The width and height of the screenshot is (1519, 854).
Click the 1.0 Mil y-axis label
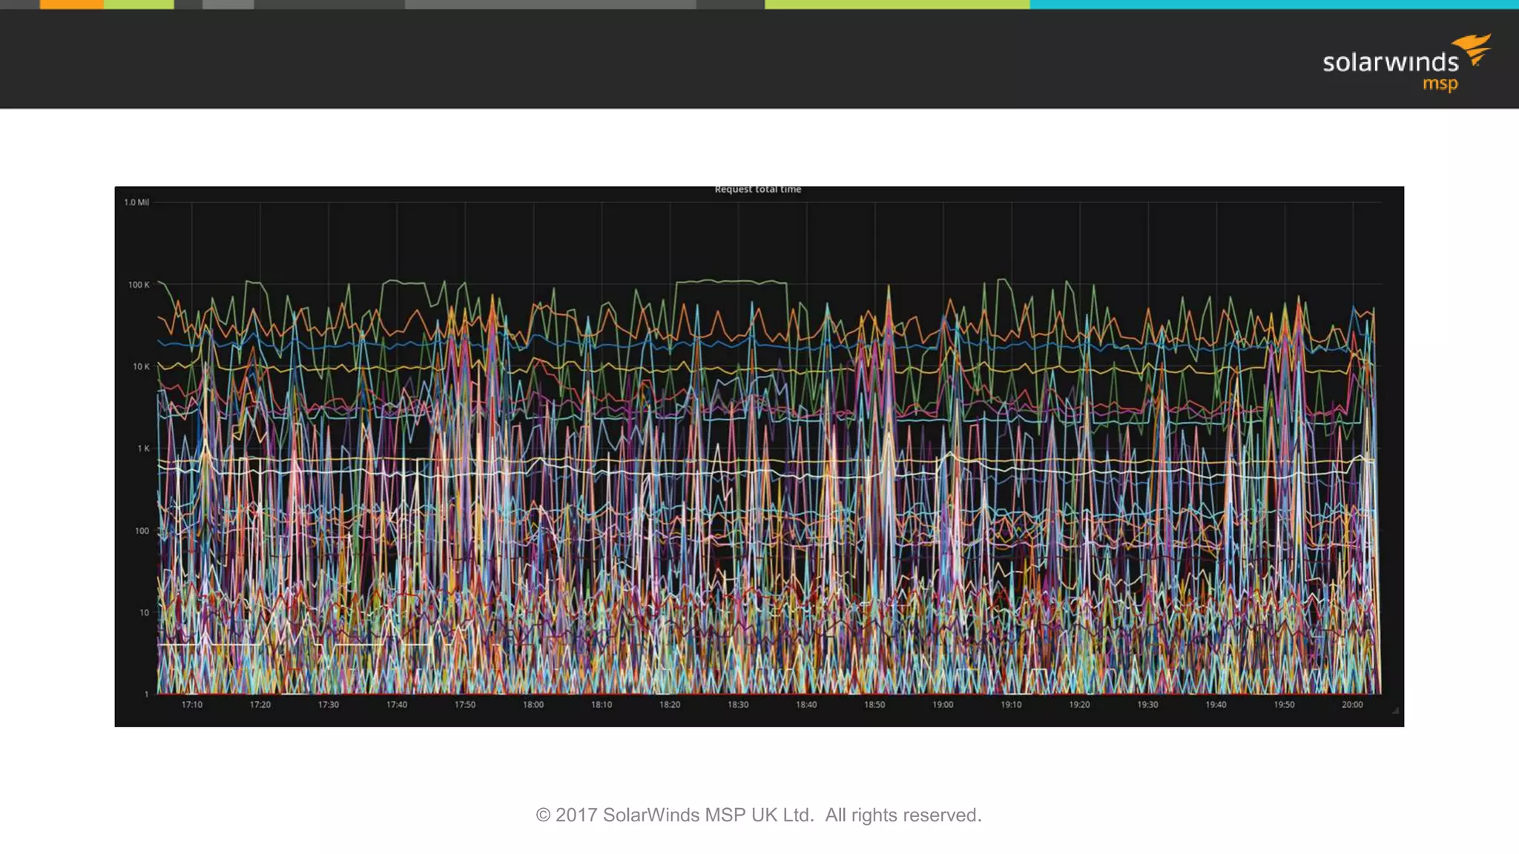136,202
